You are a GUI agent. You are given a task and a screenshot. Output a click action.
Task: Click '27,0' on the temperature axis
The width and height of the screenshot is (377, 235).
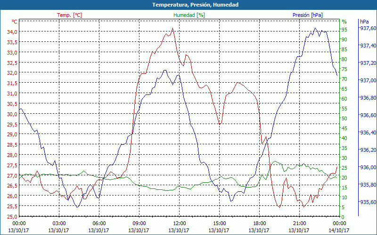[12, 175]
